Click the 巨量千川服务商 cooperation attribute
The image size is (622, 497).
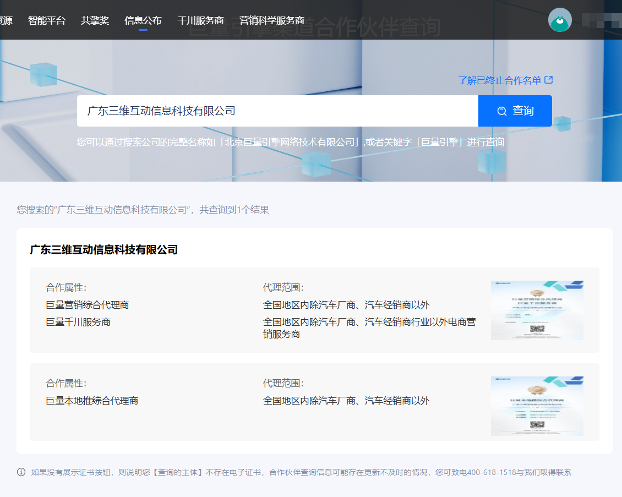coord(78,322)
